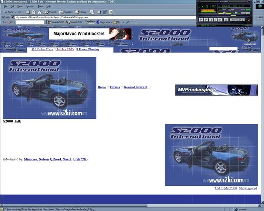Print the page using the printer icon

tap(99, 12)
